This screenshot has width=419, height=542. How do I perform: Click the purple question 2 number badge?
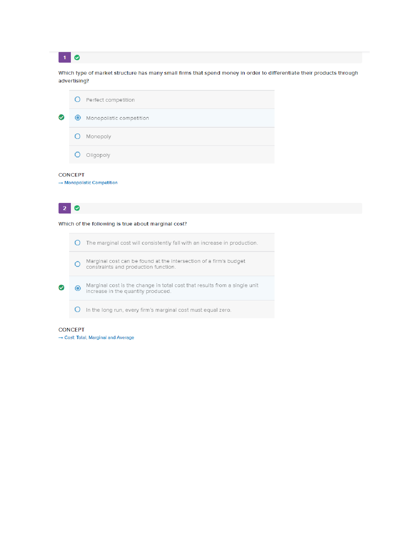(64, 208)
